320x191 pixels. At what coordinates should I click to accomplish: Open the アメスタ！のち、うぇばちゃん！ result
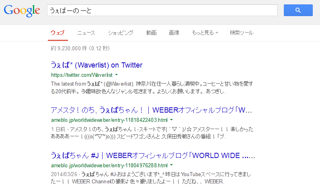coord(151,110)
